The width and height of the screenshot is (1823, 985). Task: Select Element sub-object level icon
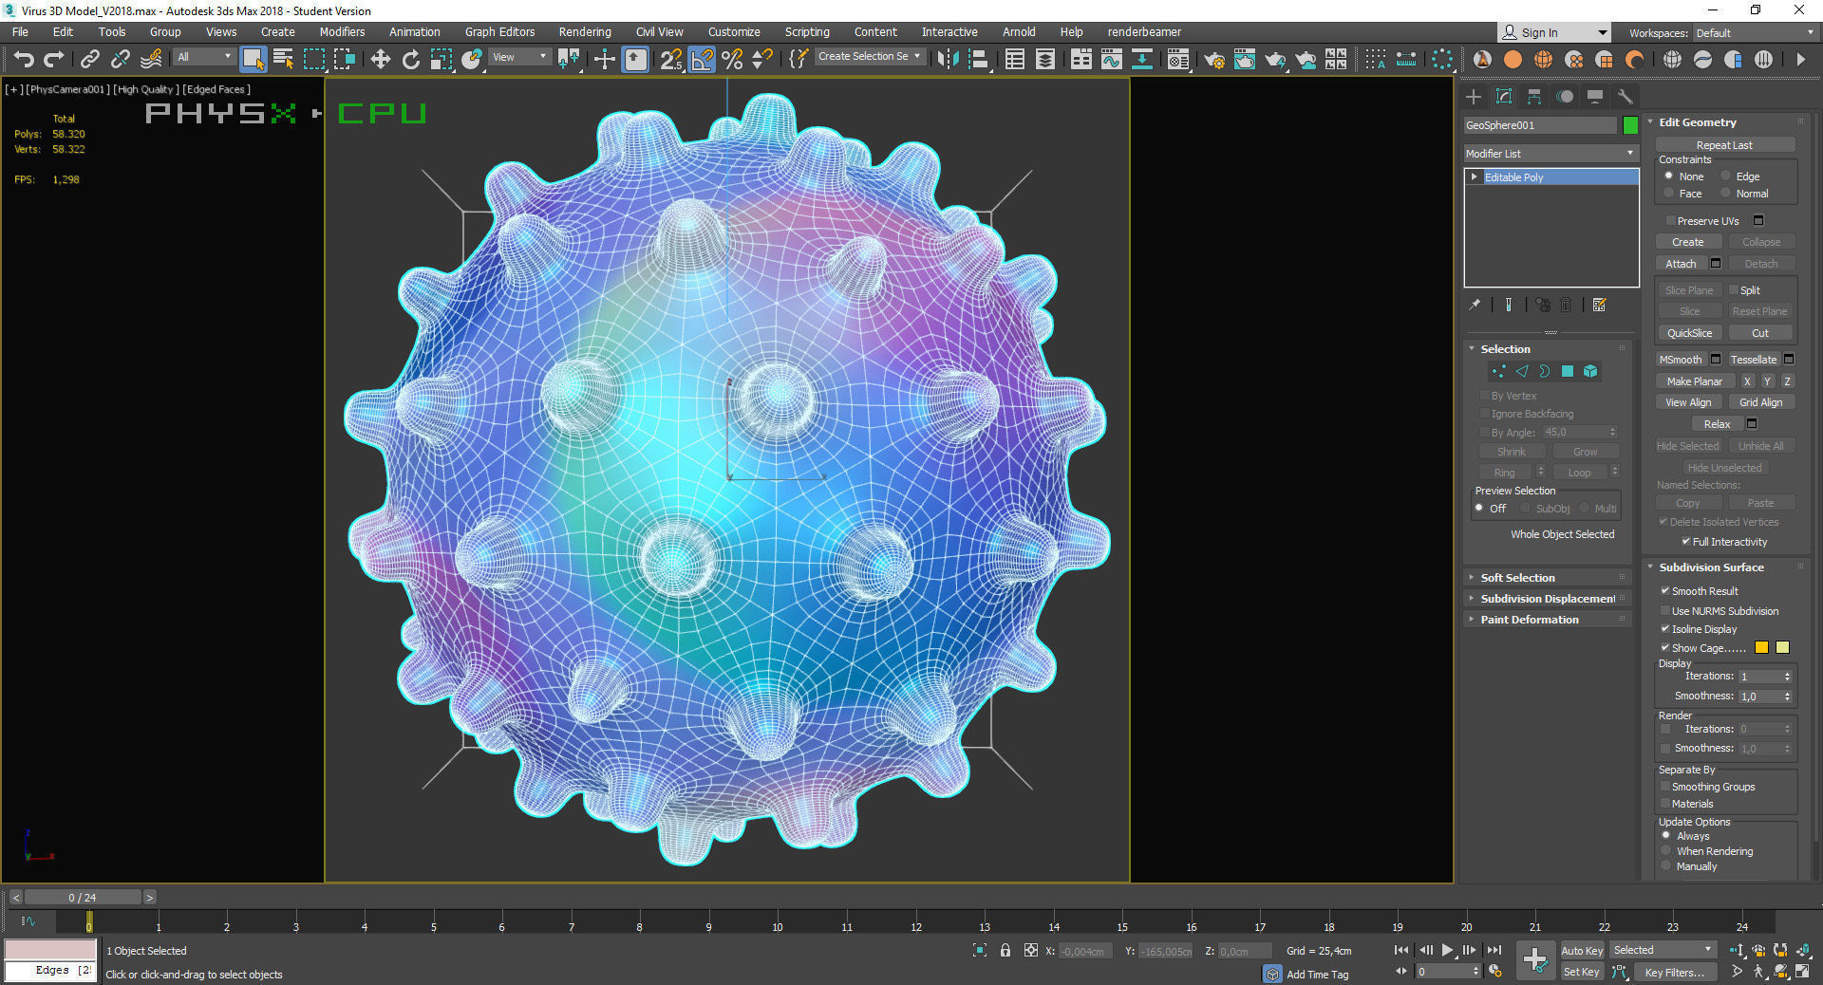click(1590, 372)
